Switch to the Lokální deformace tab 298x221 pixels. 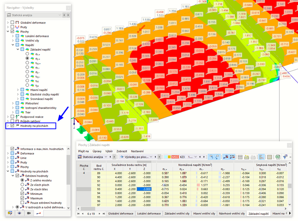pyautogui.click(x=149, y=214)
